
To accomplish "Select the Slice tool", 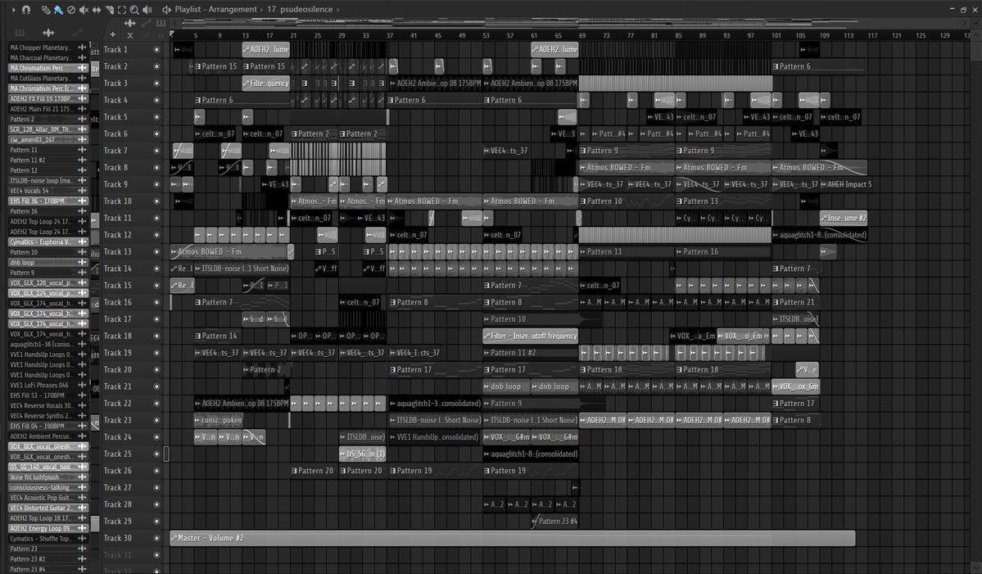I will [x=109, y=9].
